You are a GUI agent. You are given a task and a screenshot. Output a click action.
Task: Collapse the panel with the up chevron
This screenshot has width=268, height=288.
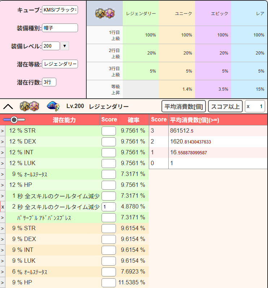[8, 107]
